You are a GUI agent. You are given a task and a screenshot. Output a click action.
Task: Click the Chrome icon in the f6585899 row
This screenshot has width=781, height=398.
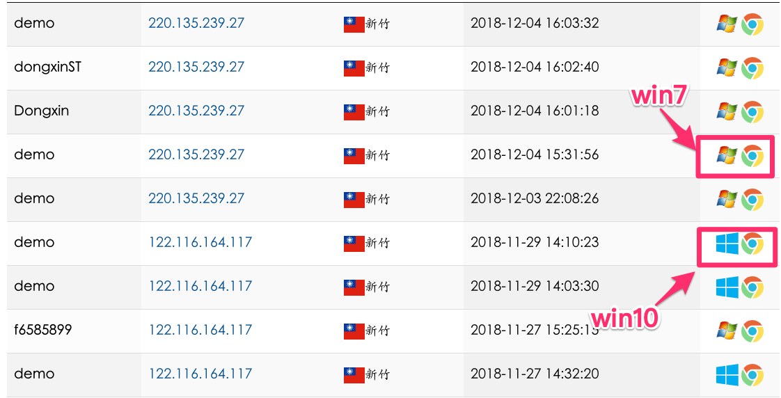pyautogui.click(x=752, y=331)
